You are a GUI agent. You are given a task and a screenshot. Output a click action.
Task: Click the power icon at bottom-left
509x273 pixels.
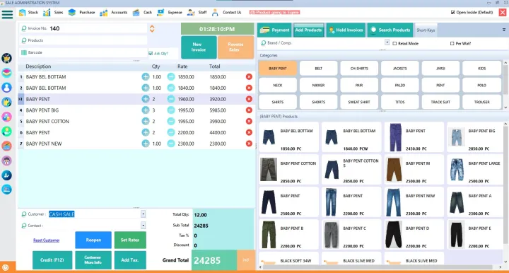6,267
